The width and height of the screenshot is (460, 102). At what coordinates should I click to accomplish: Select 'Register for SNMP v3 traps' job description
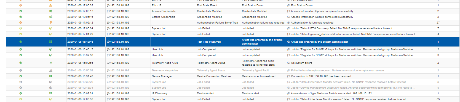pyautogui.click(x=353, y=49)
